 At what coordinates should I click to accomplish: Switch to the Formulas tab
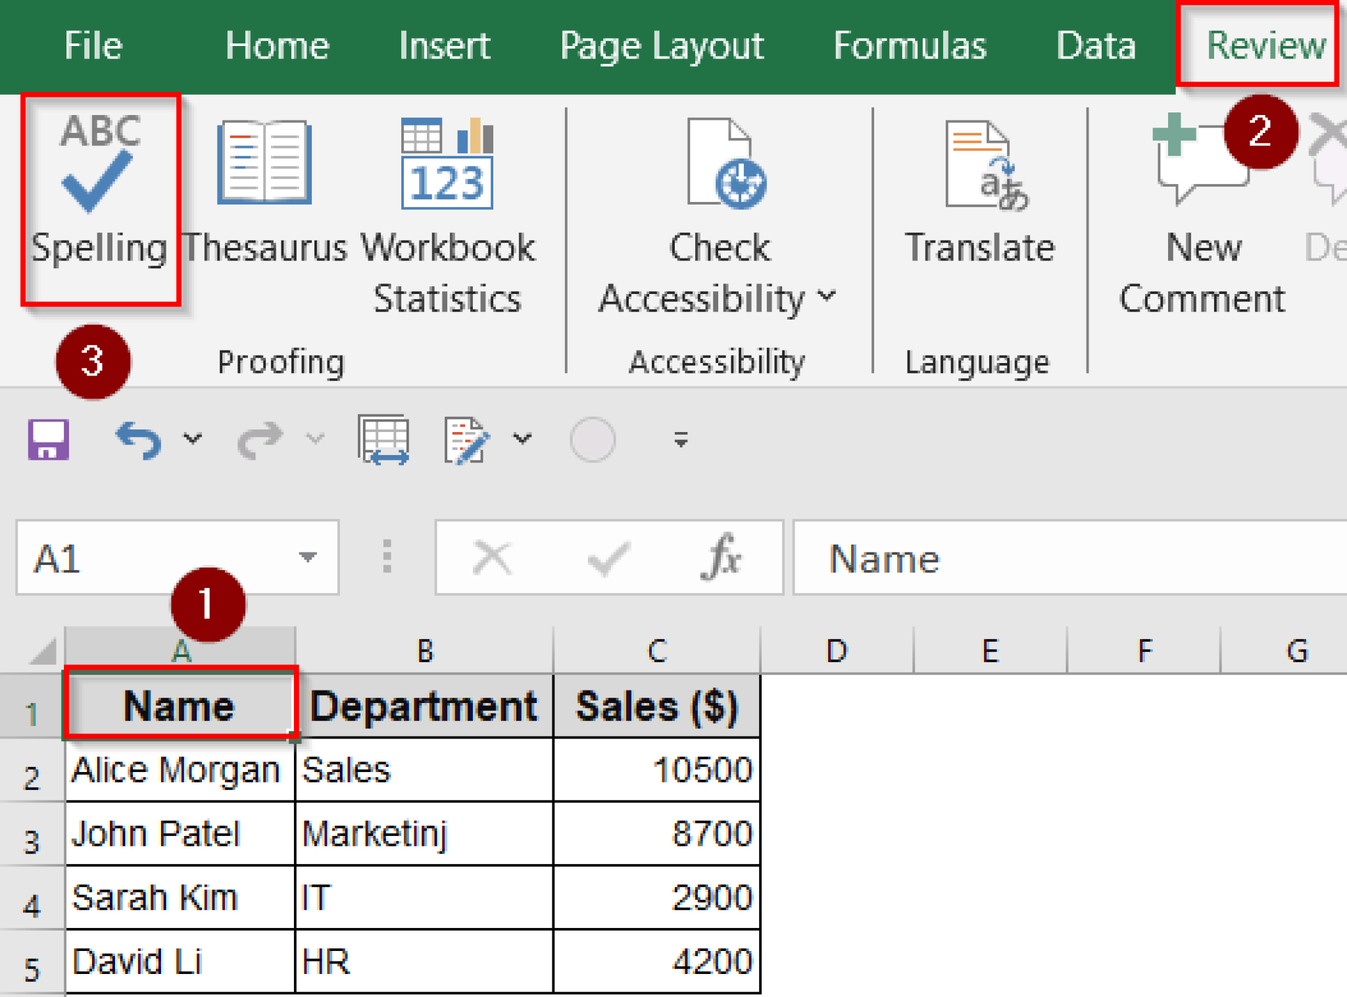[x=911, y=46]
